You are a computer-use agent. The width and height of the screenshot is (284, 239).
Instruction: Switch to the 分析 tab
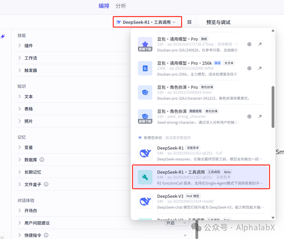coord(121,6)
